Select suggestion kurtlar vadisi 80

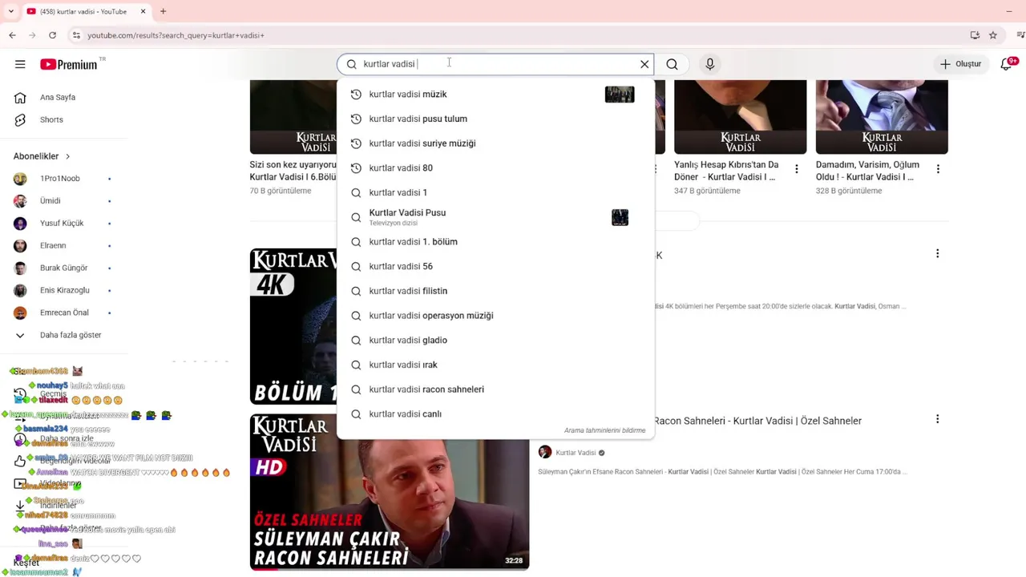(495, 168)
